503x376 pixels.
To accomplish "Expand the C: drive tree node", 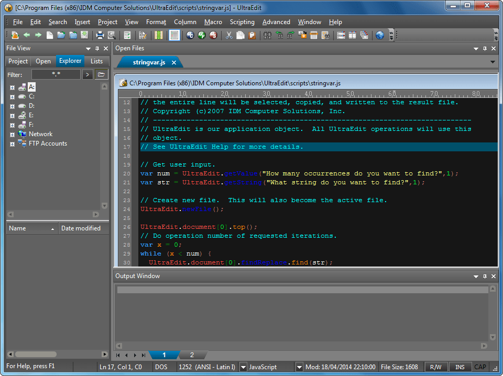I will point(12,96).
